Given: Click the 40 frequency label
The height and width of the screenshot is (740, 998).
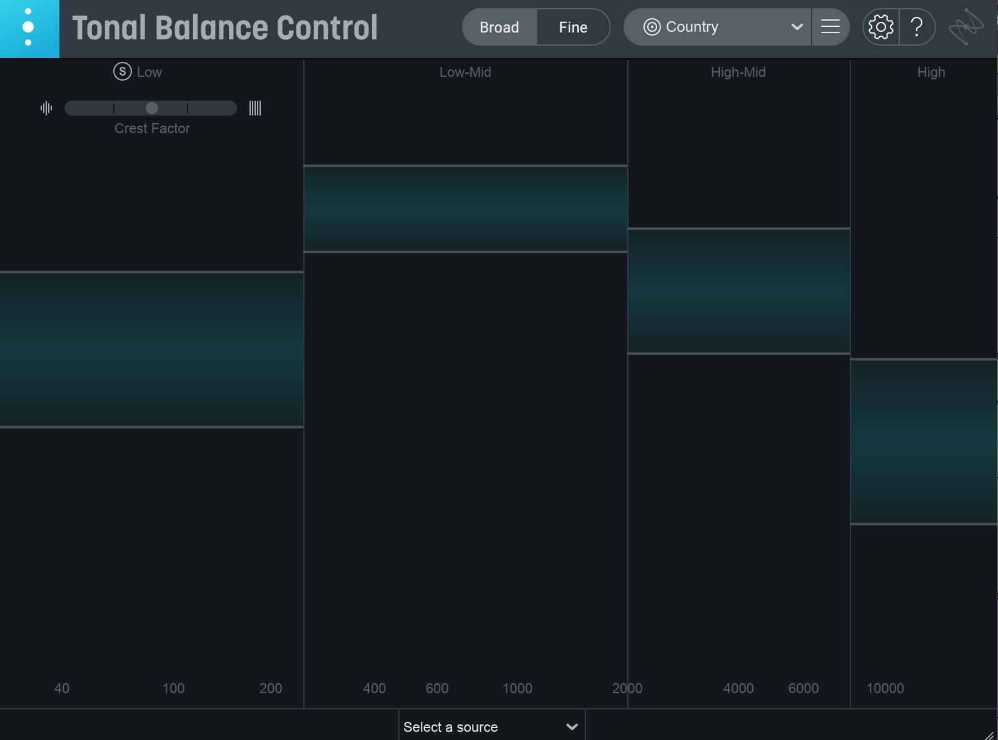Looking at the screenshot, I should pyautogui.click(x=62, y=688).
